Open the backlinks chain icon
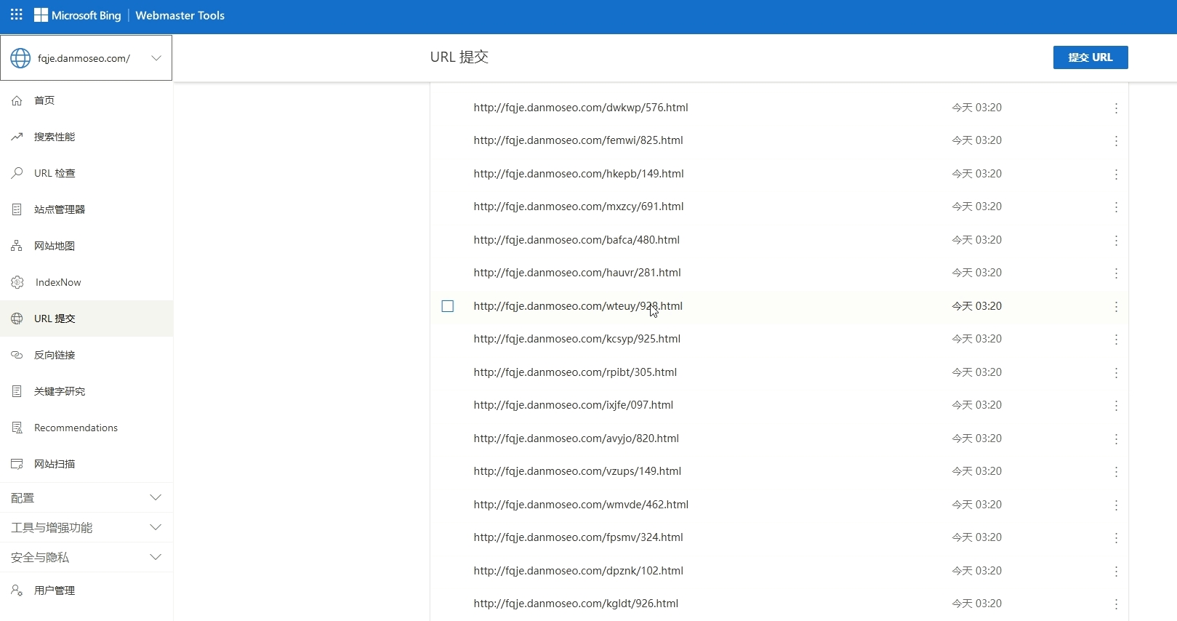Viewport: 1177px width, 621px height. pos(17,355)
